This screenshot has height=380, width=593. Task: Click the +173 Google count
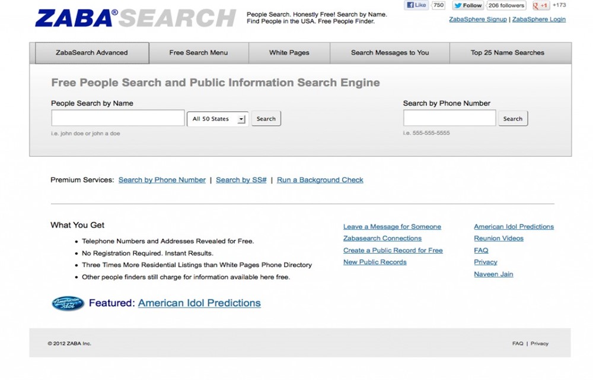click(559, 5)
